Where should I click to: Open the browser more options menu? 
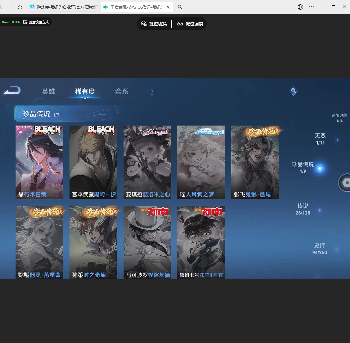click(x=312, y=7)
